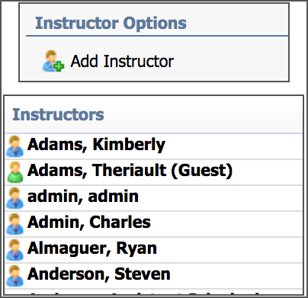The height and width of the screenshot is (298, 308).
Task: Click the Instructors list header
Action: click(x=58, y=114)
